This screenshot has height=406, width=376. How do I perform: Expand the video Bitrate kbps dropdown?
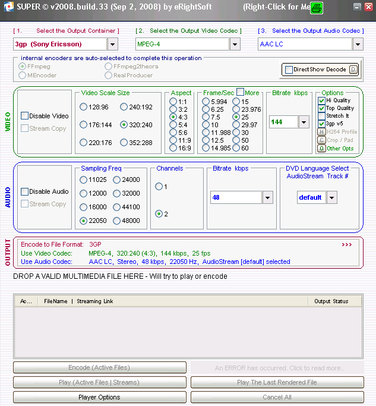click(304, 122)
